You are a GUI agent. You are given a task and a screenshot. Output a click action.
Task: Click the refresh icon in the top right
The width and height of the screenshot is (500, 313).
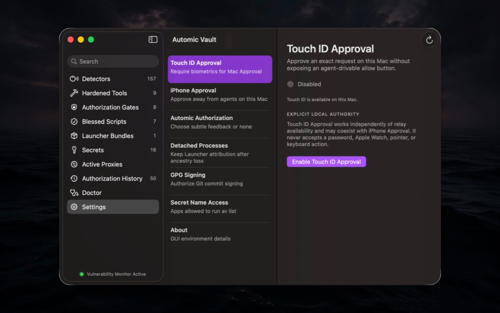(430, 40)
